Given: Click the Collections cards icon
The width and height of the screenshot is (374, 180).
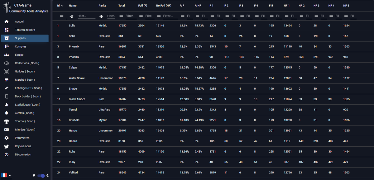Looking at the screenshot, I should (7, 63).
